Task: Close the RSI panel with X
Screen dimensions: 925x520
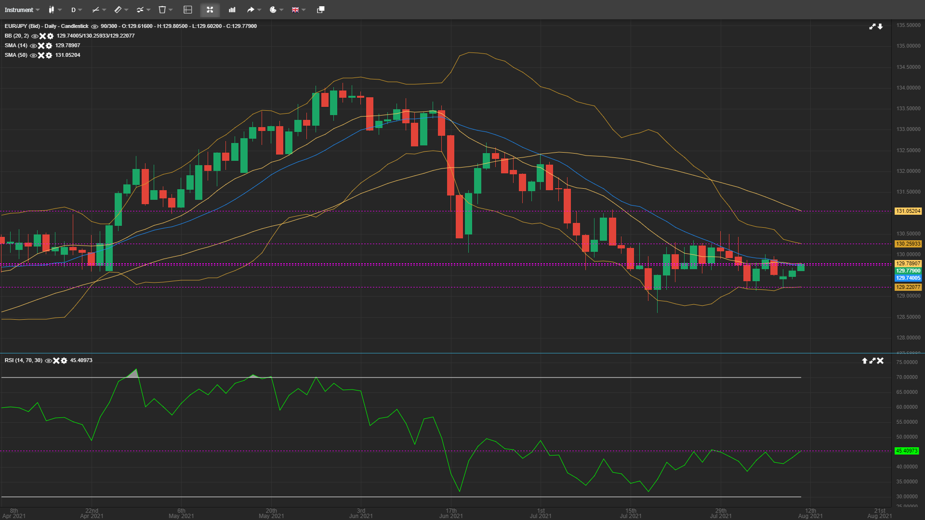Action: pos(880,361)
